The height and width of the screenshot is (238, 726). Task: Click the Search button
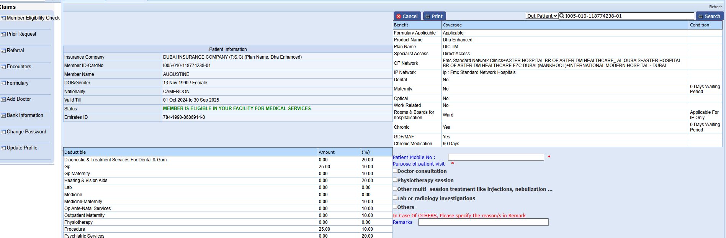pyautogui.click(x=710, y=16)
